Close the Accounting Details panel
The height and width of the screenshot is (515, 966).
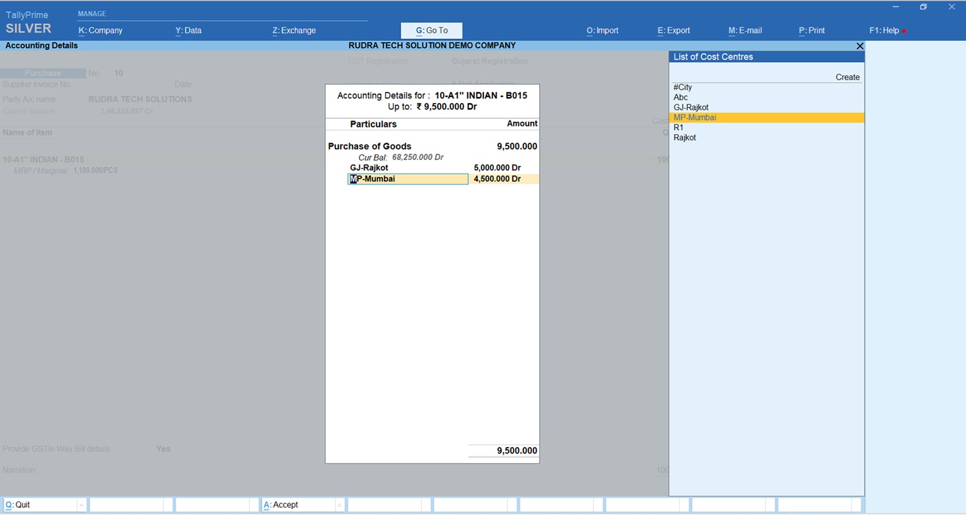point(860,46)
